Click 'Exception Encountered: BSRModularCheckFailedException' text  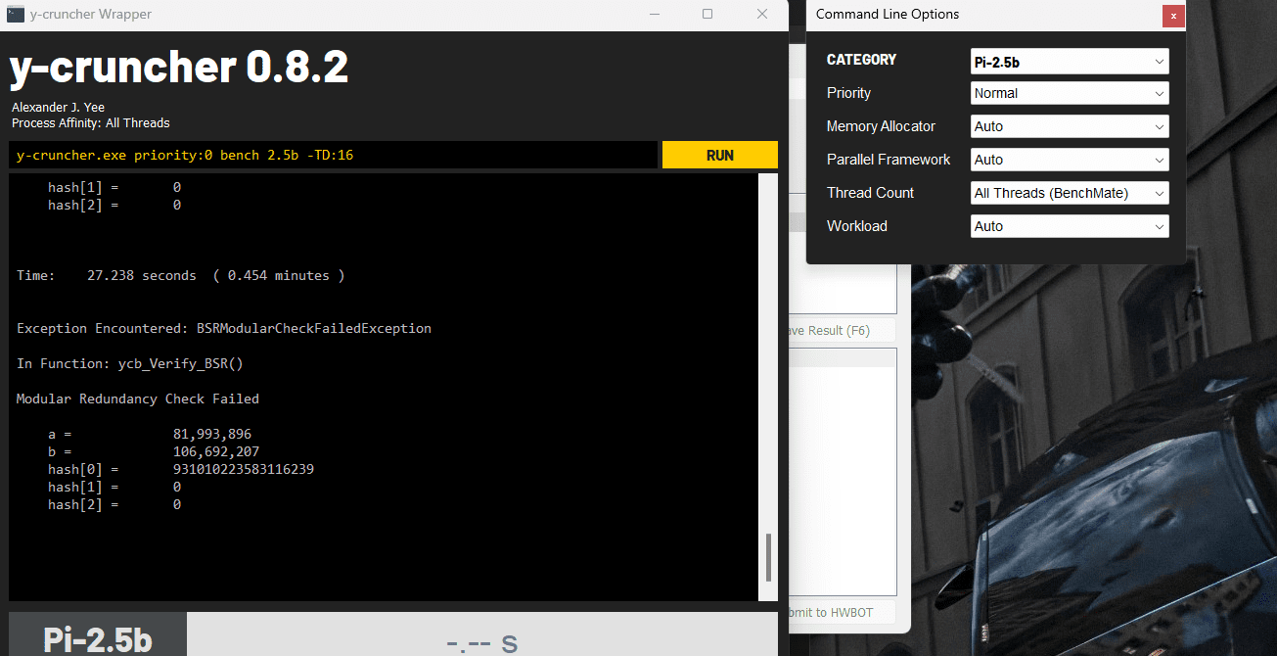pos(224,329)
